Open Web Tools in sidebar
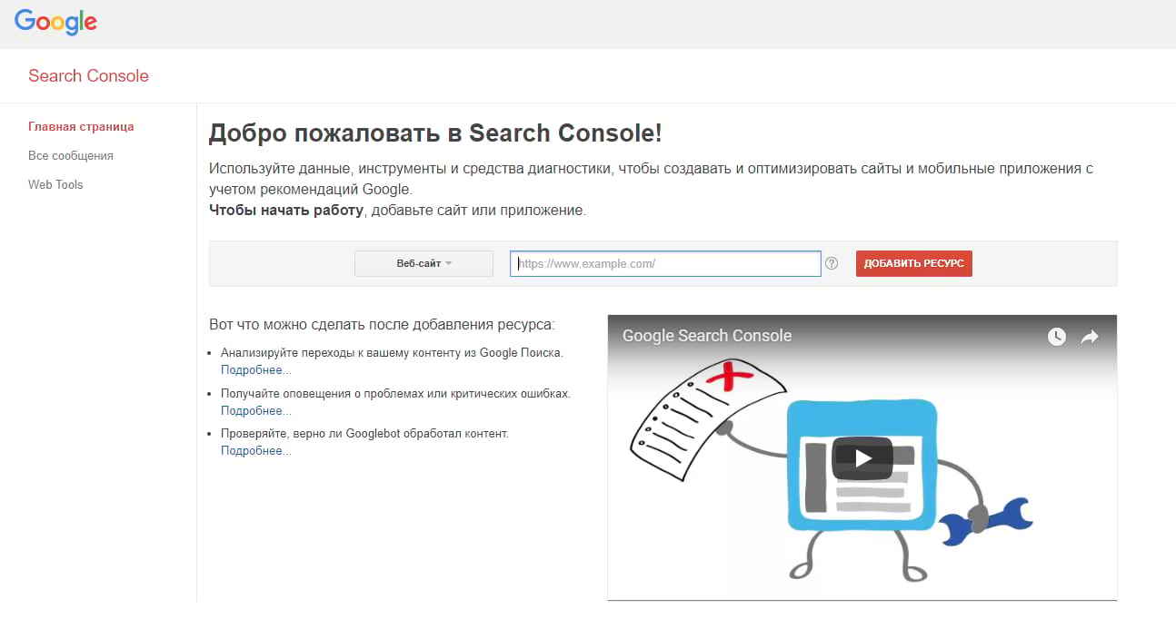The image size is (1176, 629). coord(55,185)
